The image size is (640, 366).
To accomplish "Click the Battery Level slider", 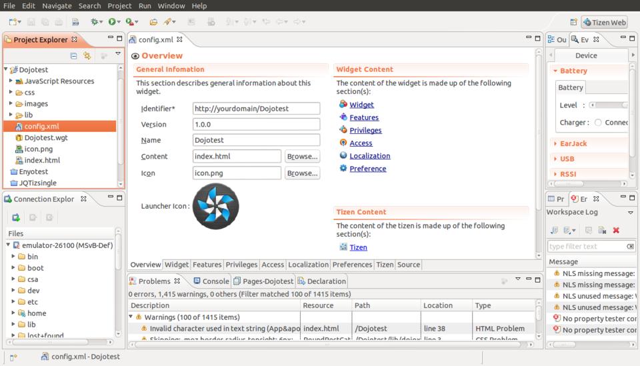I will pyautogui.click(x=608, y=105).
